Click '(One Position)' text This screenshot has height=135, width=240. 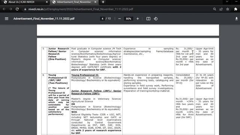click(x=57, y=59)
